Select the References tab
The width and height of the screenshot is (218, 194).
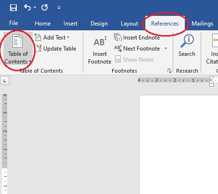pos(165,24)
